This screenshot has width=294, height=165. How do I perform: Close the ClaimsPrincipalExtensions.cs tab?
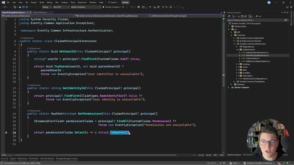pos(31,12)
